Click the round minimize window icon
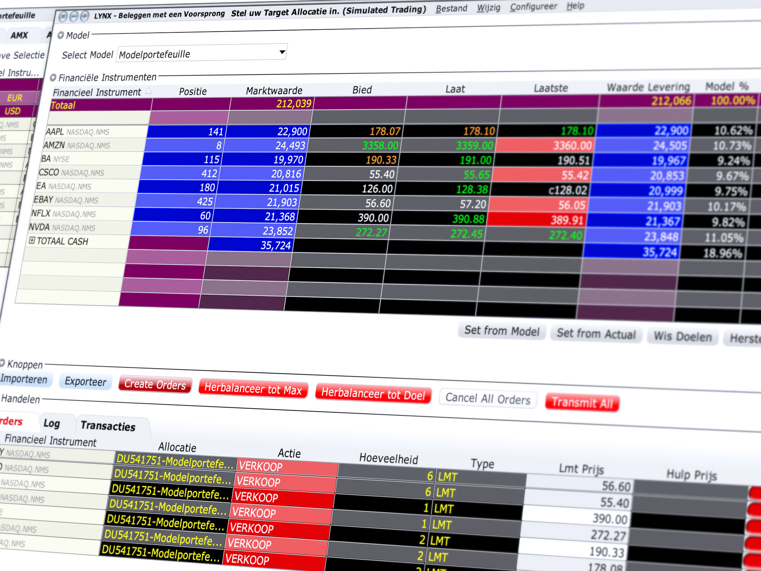 click(x=74, y=16)
